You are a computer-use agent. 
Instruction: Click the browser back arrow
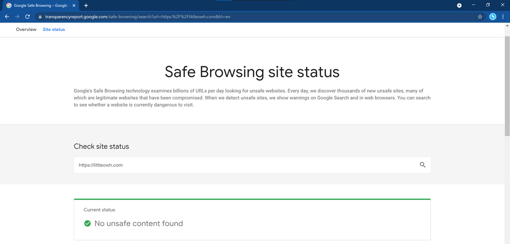(7, 17)
